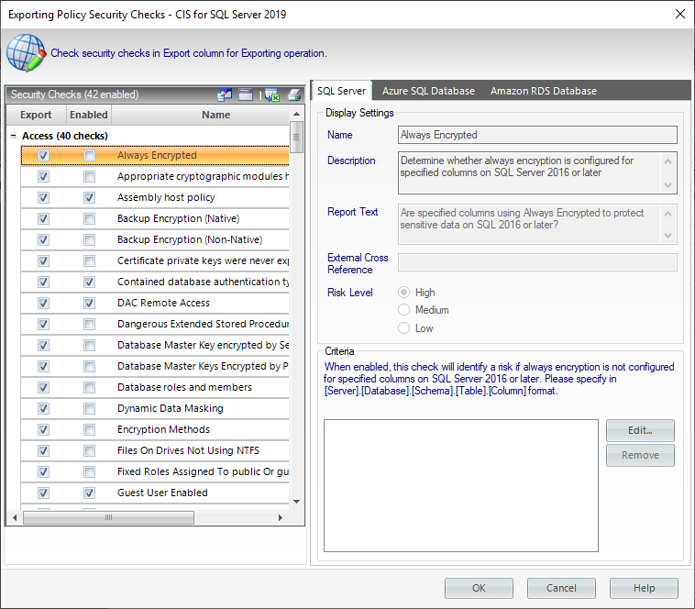
Task: Switch to the Azure SQL Database tab
Action: (428, 91)
